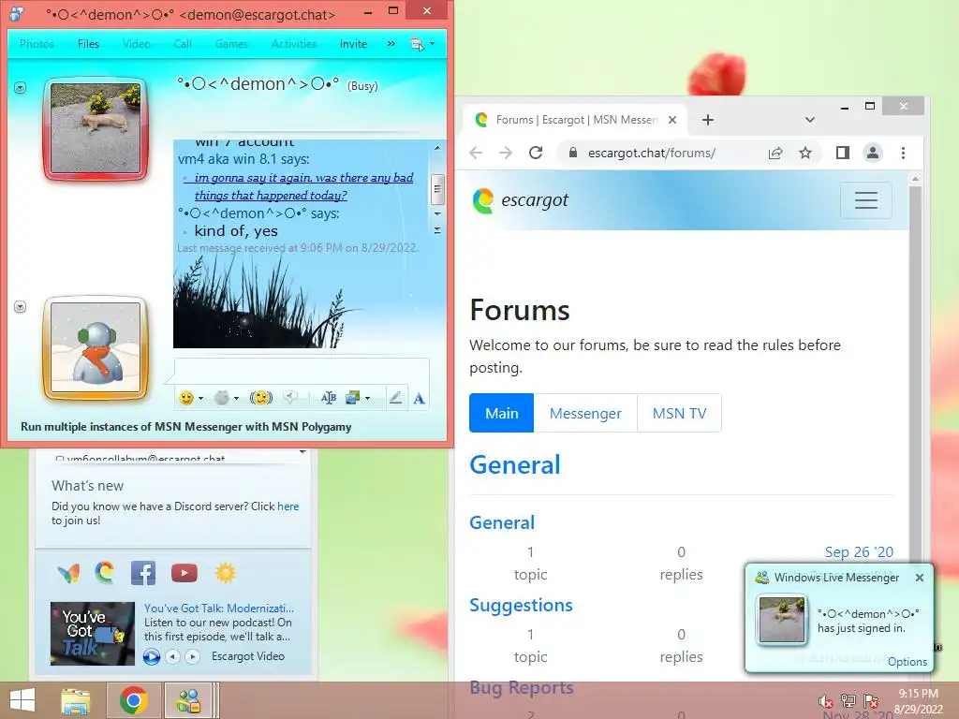Open the General subforum link
The image size is (959, 719).
tap(502, 522)
